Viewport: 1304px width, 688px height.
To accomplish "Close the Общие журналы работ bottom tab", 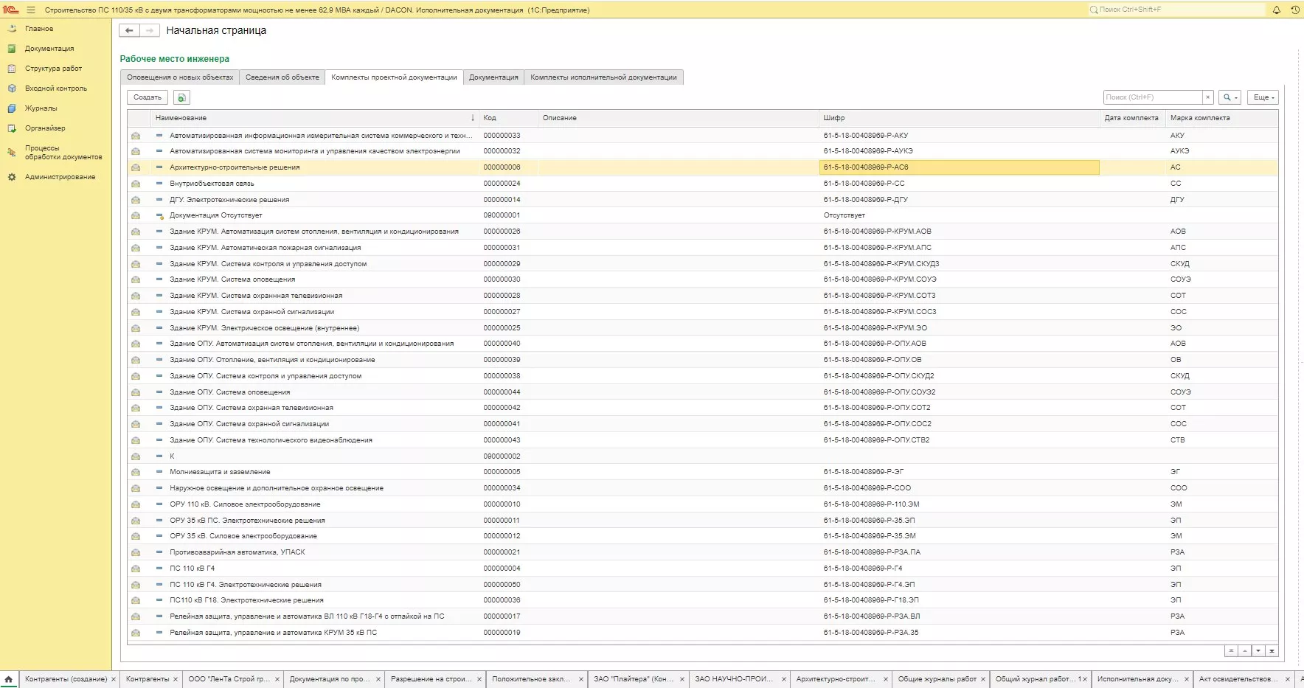I will point(983,679).
